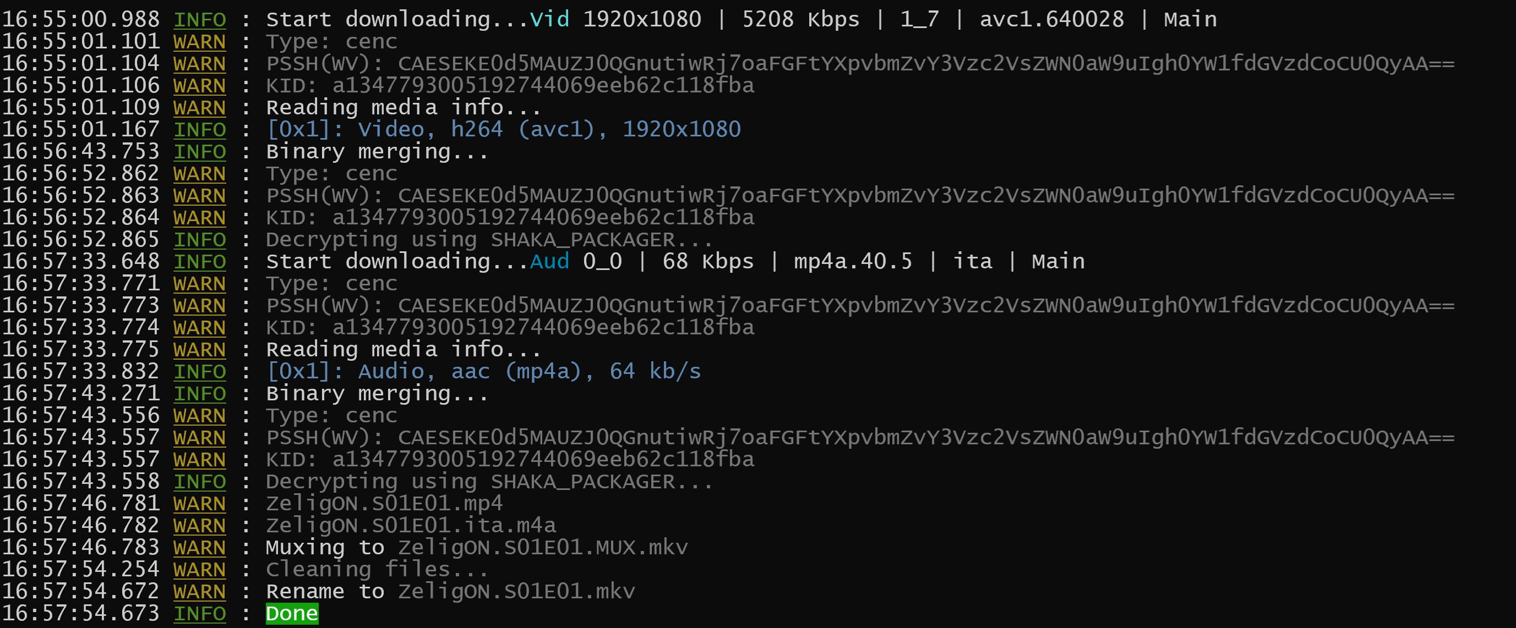Click the blue Video h264 media info line
This screenshot has height=628, width=1516.
tap(504, 129)
